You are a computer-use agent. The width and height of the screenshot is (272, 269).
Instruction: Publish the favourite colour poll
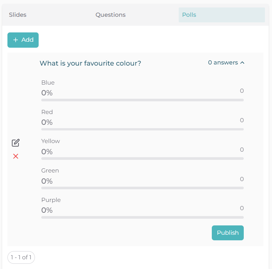pos(227,232)
